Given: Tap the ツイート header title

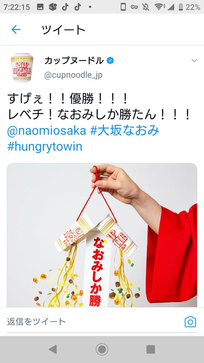Looking at the screenshot, I should coord(63,30).
